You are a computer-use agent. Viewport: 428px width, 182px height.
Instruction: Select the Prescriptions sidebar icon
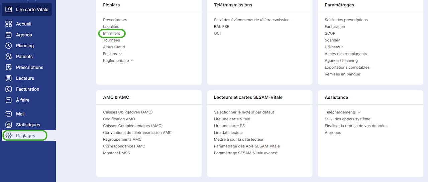(9, 67)
